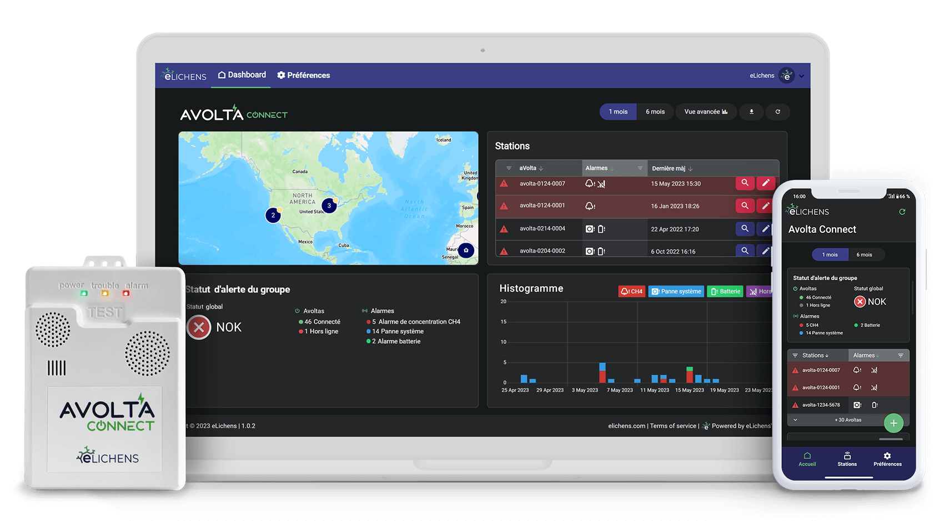Viewport: 939px width, 521px height.
Task: Select the 1 mois period on the phone
Action: [x=830, y=255]
